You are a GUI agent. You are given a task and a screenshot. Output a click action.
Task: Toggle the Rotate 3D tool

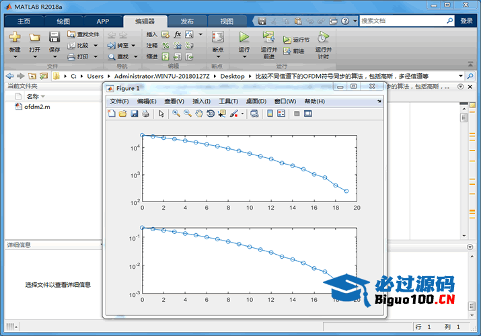[211, 114]
